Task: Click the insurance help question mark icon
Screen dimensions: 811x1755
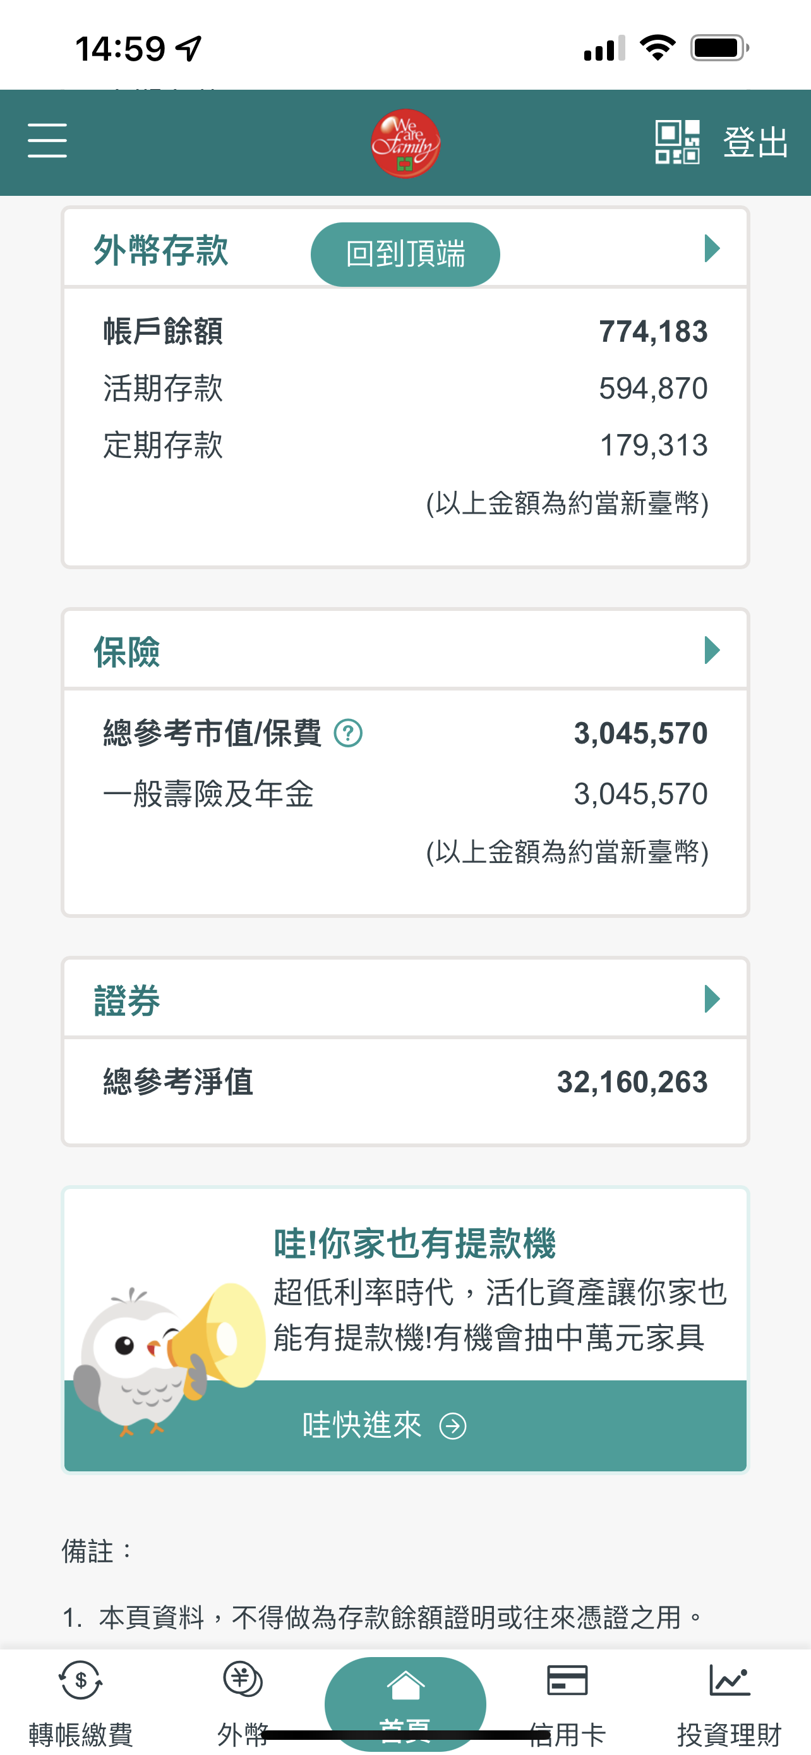Action: pyautogui.click(x=348, y=733)
